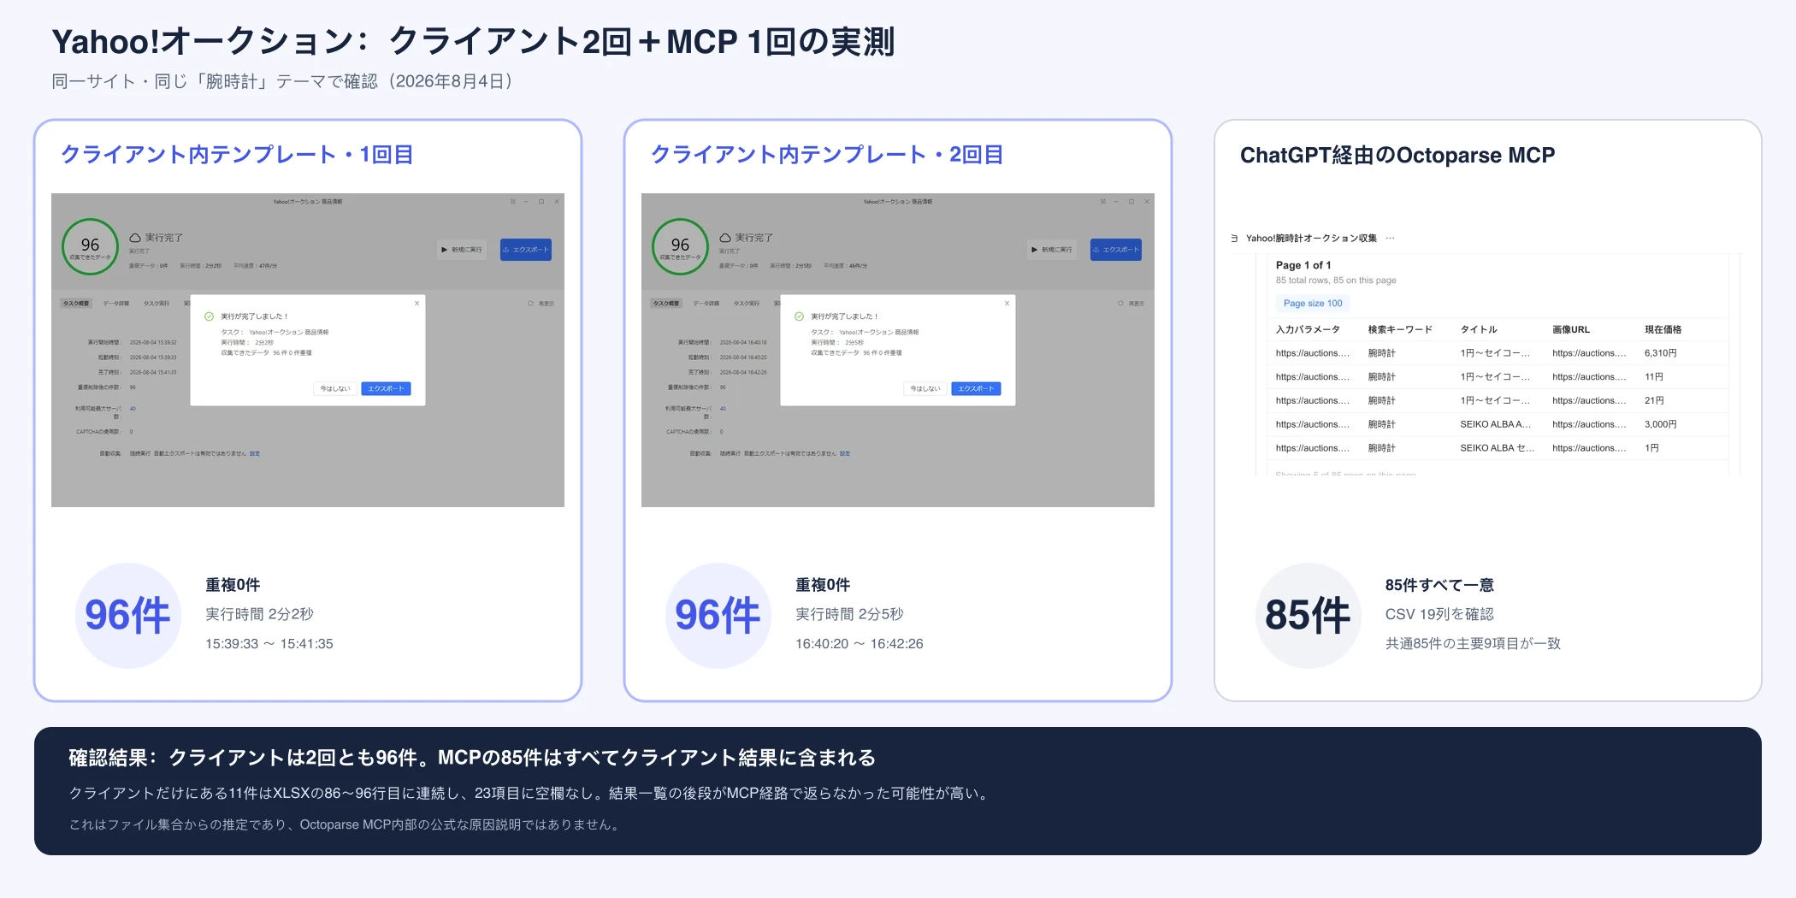This screenshot has width=1796, height=898.
Task: Click the server count 40 in 1回目 window
Action: point(133,409)
